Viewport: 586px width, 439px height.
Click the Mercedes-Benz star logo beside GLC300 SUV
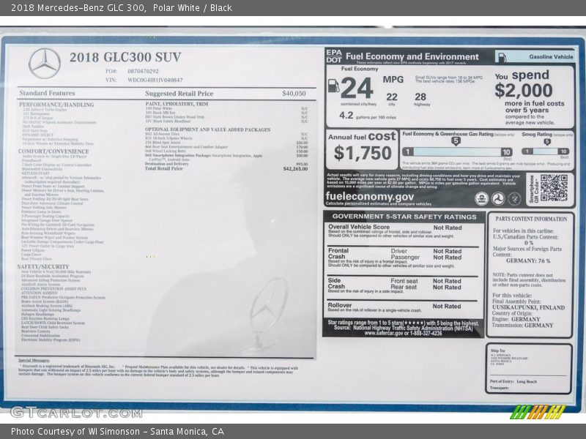(x=44, y=64)
